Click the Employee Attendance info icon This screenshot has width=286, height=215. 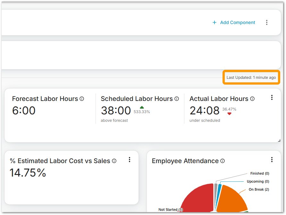tap(223, 161)
